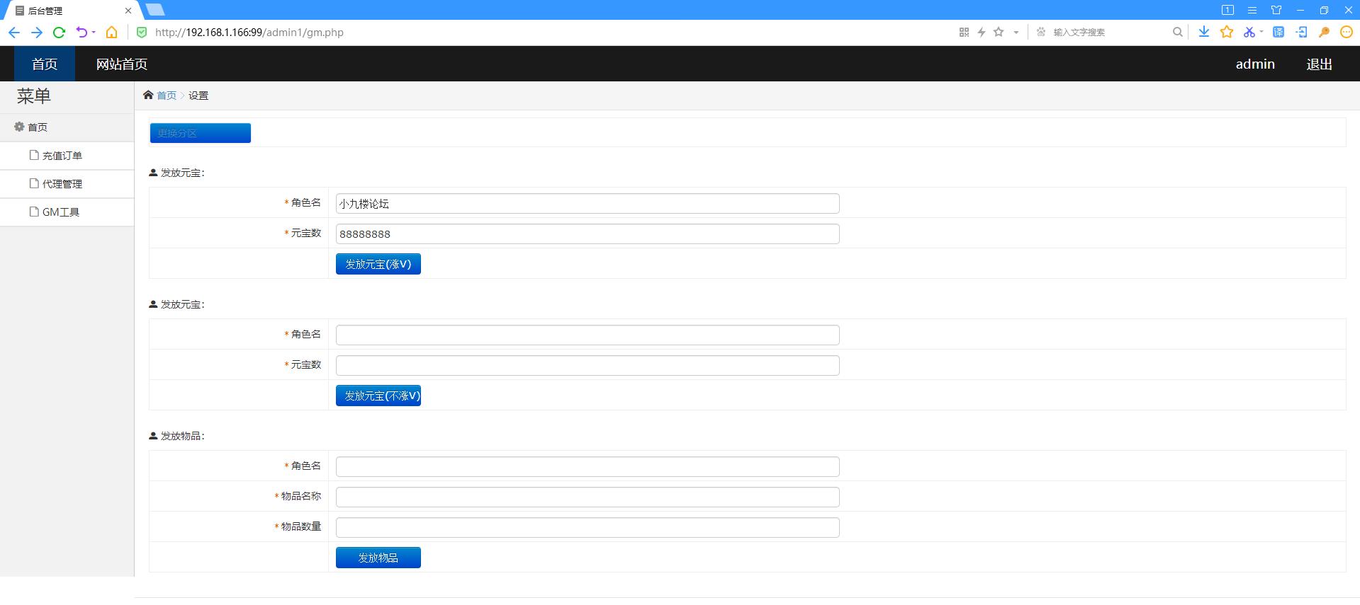The width and height of the screenshot is (1360, 605).
Task: Click the screenshot scissors icon
Action: 1248,32
